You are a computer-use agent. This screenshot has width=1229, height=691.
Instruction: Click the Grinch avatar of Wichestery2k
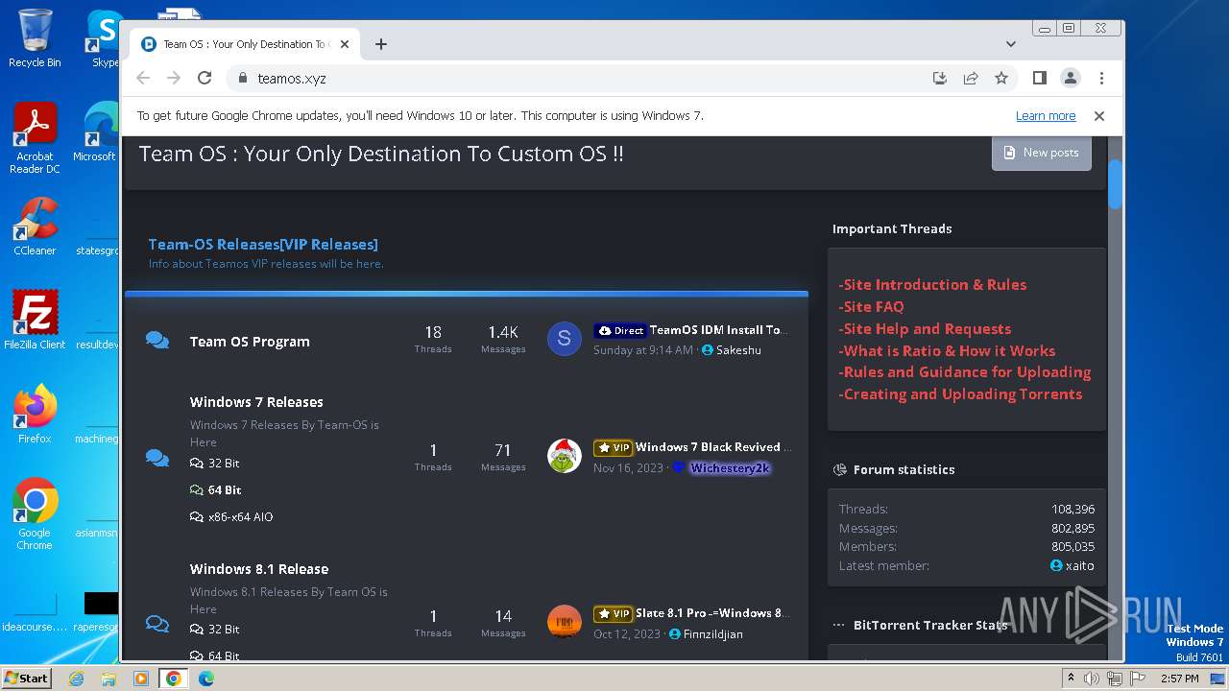point(565,456)
